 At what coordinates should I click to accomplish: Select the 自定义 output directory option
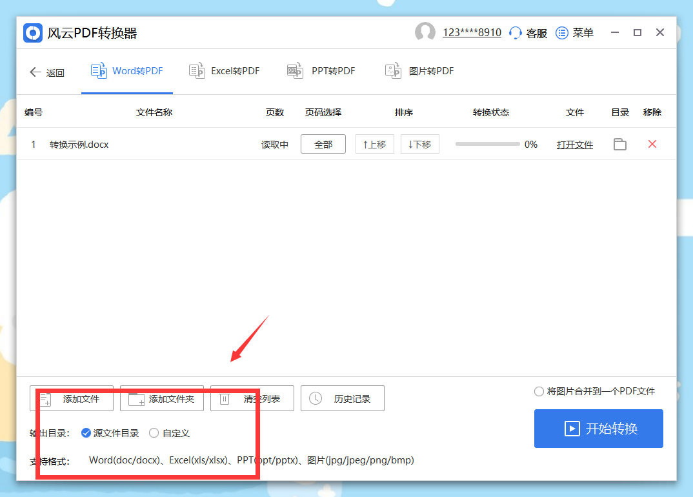(169, 433)
